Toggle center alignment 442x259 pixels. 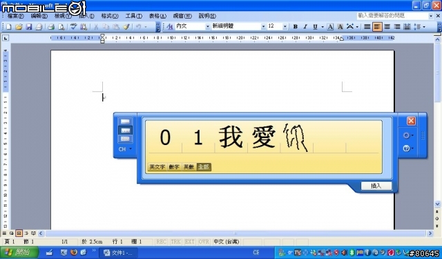tap(387, 27)
